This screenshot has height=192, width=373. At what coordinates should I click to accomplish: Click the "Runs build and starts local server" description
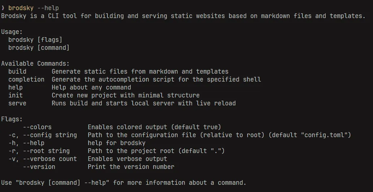click(x=144, y=103)
